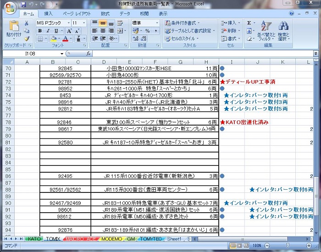Open the font name dropdown

[x=69, y=23]
